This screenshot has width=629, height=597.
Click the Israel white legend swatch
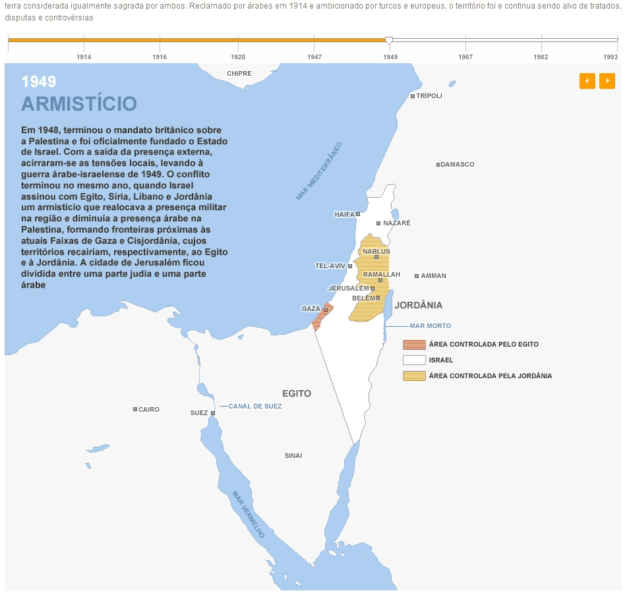(x=414, y=360)
